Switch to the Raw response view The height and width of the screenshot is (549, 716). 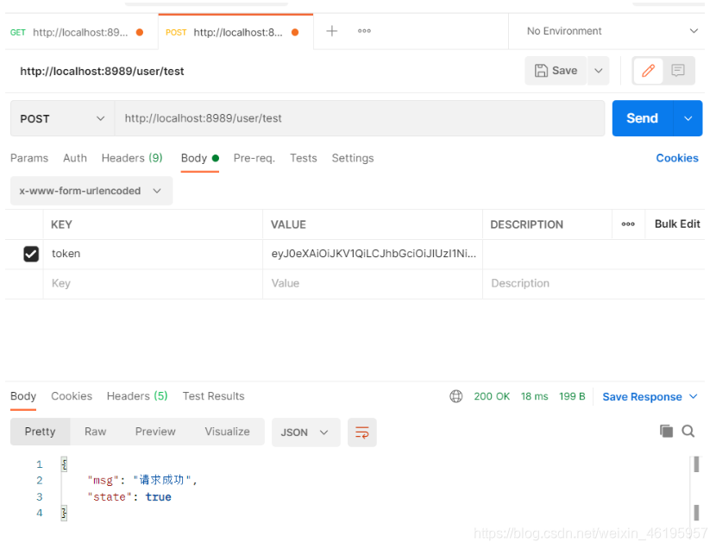(95, 432)
